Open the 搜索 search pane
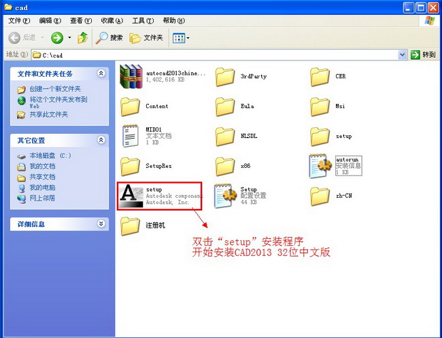 pos(109,37)
